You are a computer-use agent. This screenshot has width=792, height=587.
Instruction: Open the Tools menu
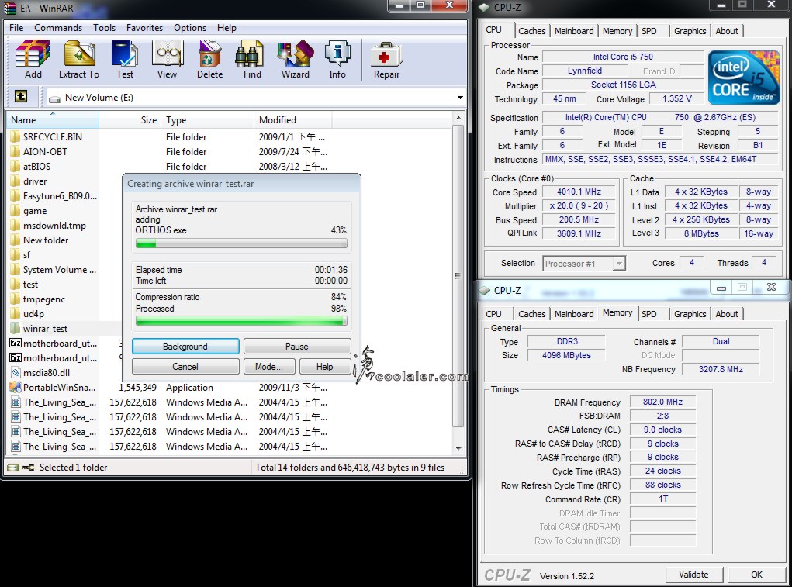pos(104,28)
